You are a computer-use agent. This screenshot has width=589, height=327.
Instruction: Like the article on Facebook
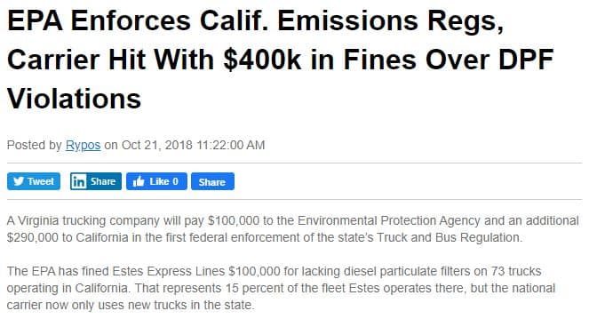[156, 181]
